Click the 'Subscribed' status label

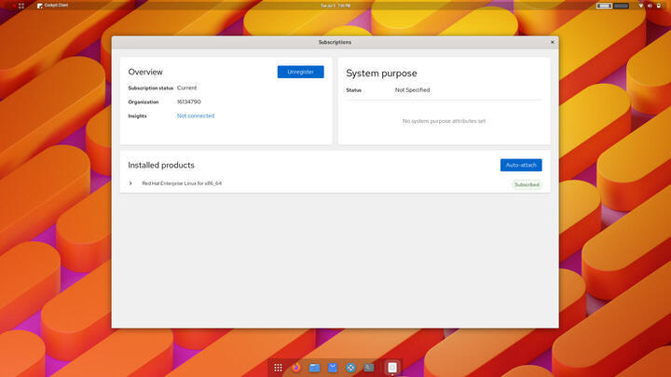(527, 184)
